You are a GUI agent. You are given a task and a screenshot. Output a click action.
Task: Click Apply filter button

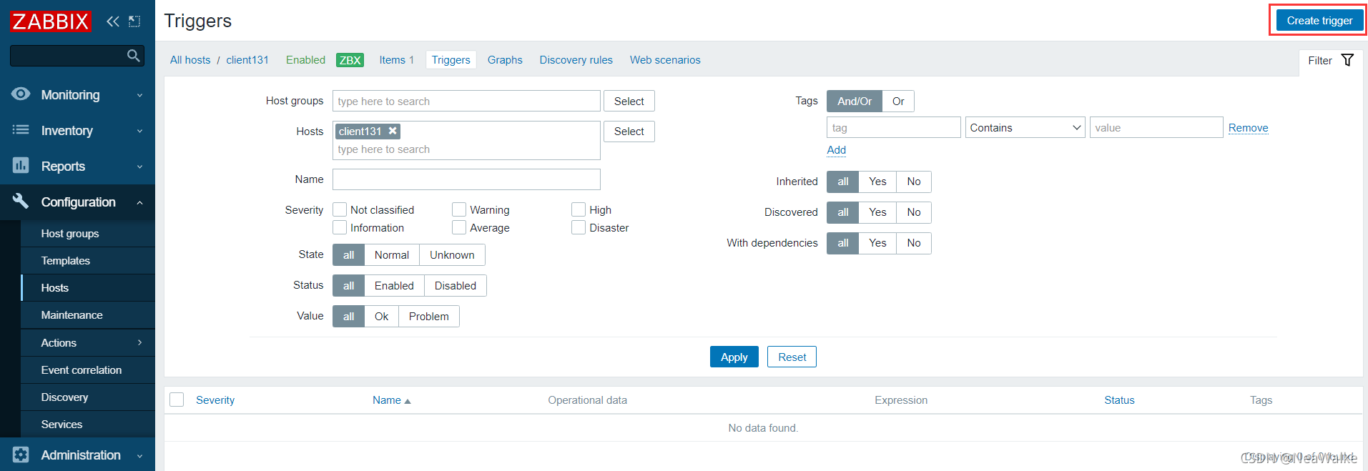[734, 357]
